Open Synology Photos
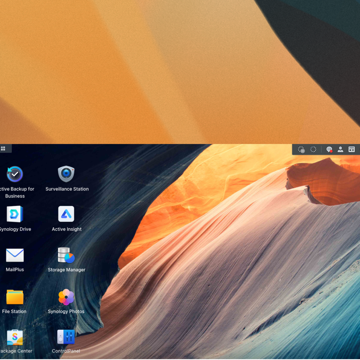The image size is (360, 360). [x=66, y=297]
